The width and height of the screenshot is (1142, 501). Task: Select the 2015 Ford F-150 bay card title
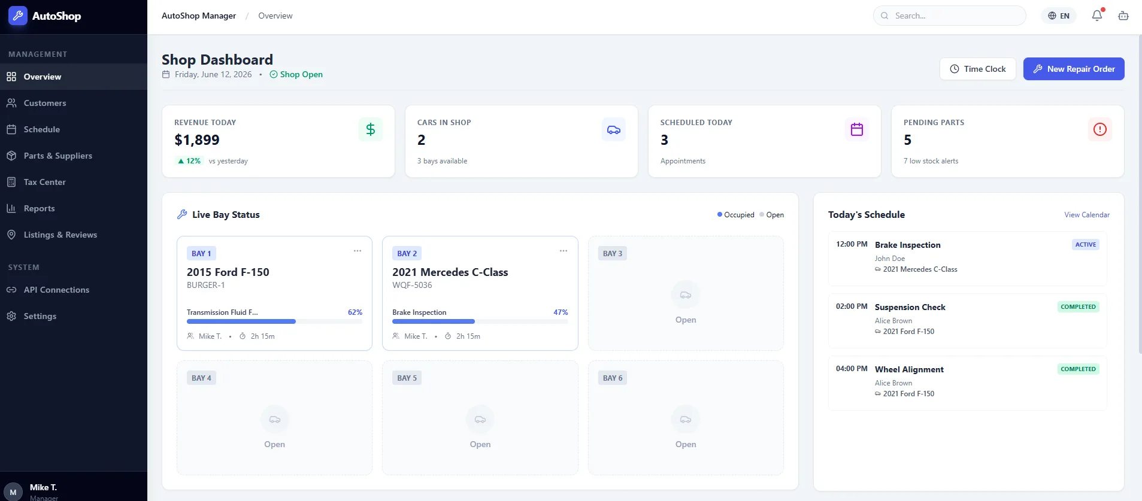pyautogui.click(x=228, y=272)
